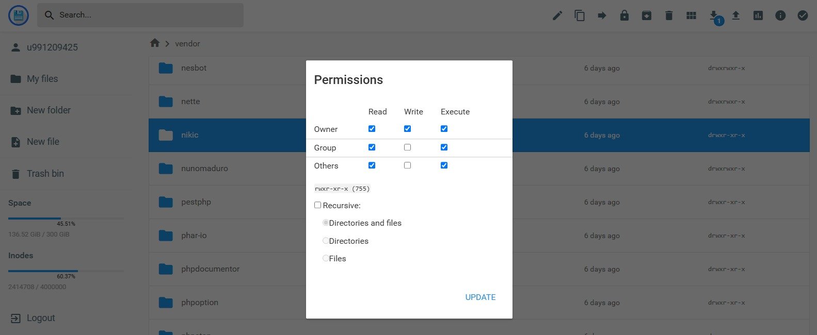Click the rwxr-xr-x (755) permission code

(342, 189)
